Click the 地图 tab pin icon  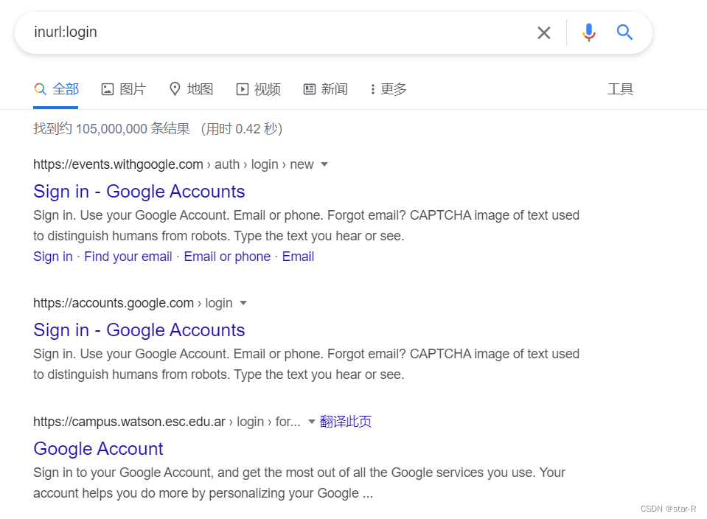[x=175, y=89]
